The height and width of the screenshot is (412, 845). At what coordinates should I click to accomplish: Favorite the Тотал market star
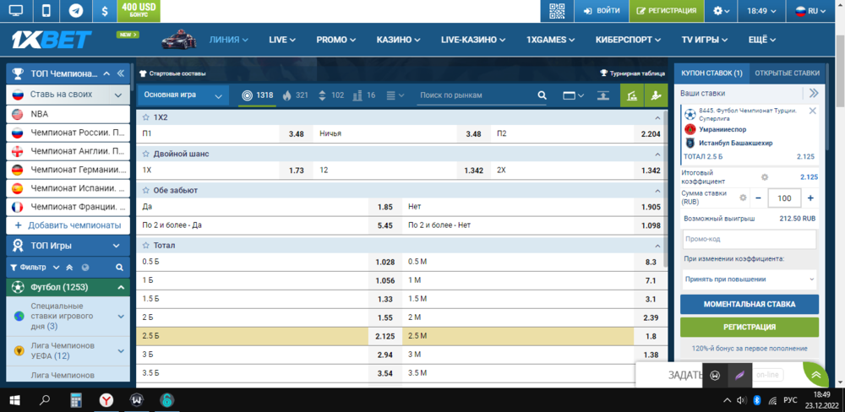pyautogui.click(x=145, y=245)
